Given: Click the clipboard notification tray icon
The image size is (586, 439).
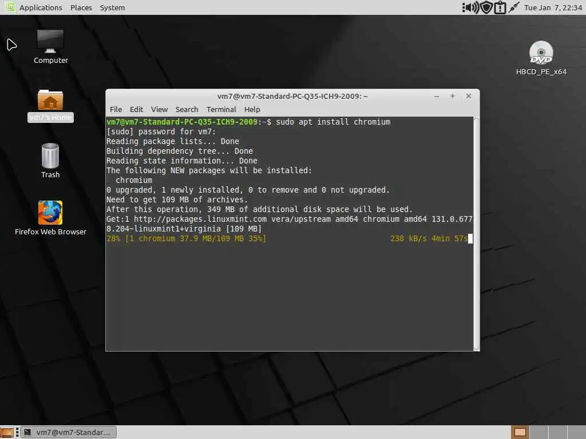Looking at the screenshot, I should 500,7.
